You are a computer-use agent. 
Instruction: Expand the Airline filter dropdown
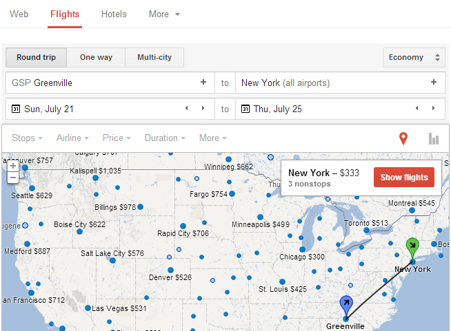pos(72,138)
